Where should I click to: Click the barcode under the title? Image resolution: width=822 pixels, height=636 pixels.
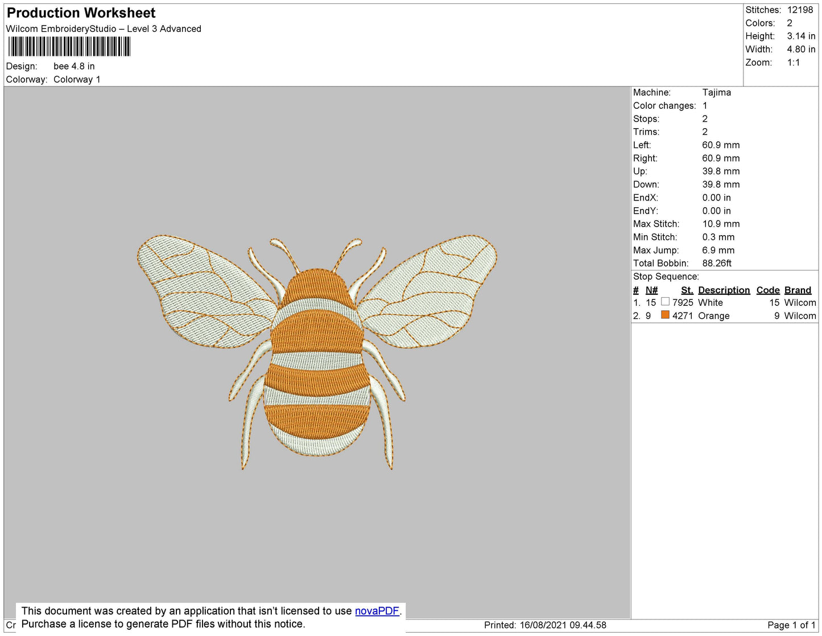[69, 47]
